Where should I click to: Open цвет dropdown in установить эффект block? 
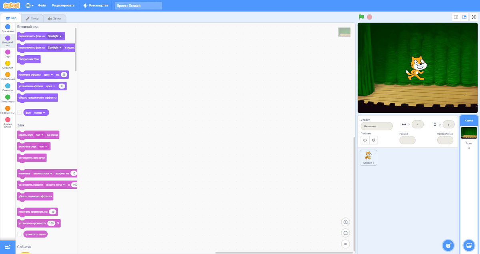pos(51,86)
